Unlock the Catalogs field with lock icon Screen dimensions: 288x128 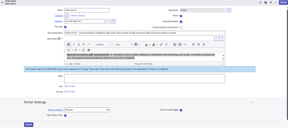click(66, 16)
